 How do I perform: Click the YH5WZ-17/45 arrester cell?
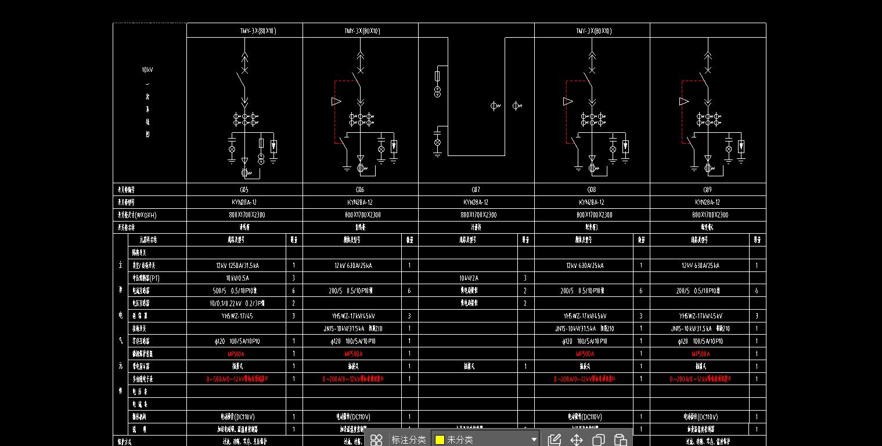tap(237, 316)
